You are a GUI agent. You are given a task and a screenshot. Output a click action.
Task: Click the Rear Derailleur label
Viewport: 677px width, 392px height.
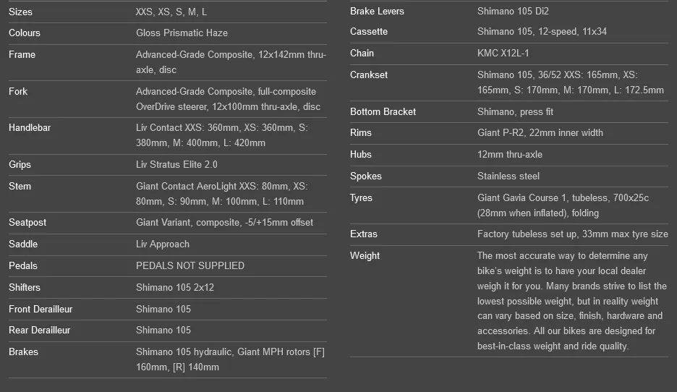[39, 331]
